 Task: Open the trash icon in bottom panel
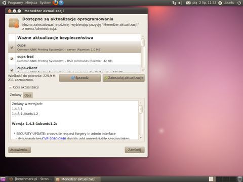pyautogui.click(x=239, y=179)
